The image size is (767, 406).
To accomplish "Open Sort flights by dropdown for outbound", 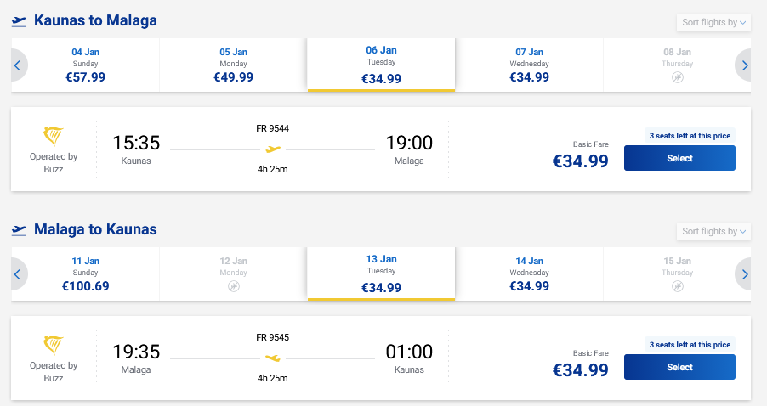I will click(x=713, y=22).
